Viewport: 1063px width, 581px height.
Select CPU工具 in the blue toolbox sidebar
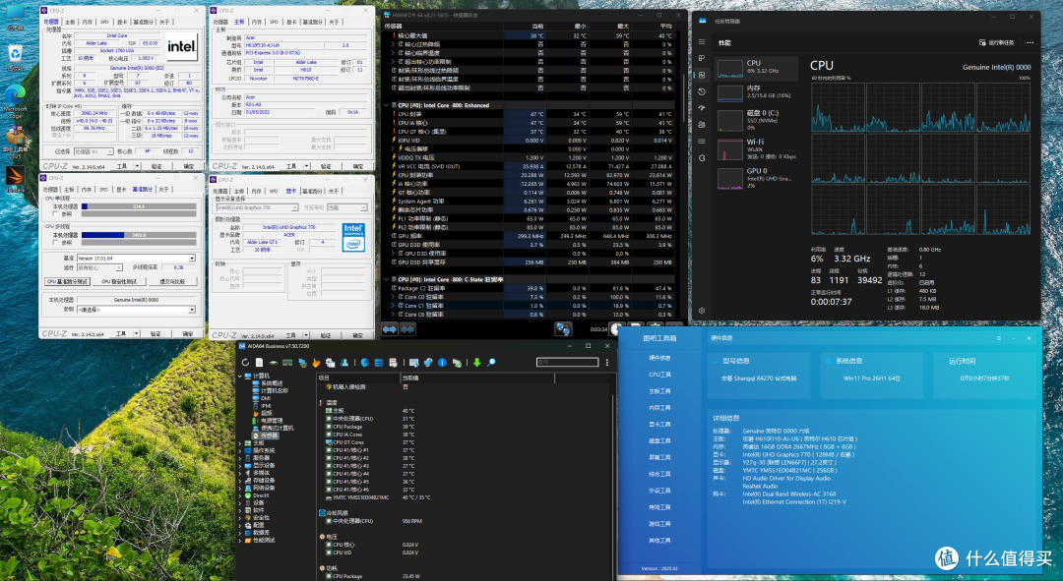coord(659,375)
